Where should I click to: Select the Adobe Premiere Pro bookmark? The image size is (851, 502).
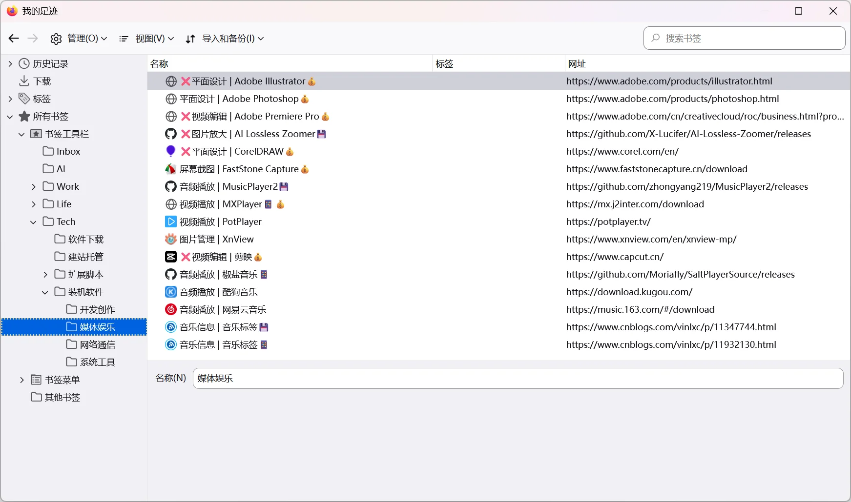click(x=498, y=117)
